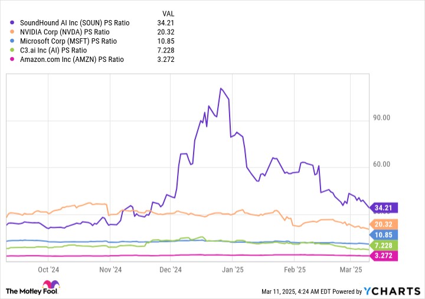Select C3.ai Inc (AI) PS Ratio label

pyautogui.click(x=53, y=50)
